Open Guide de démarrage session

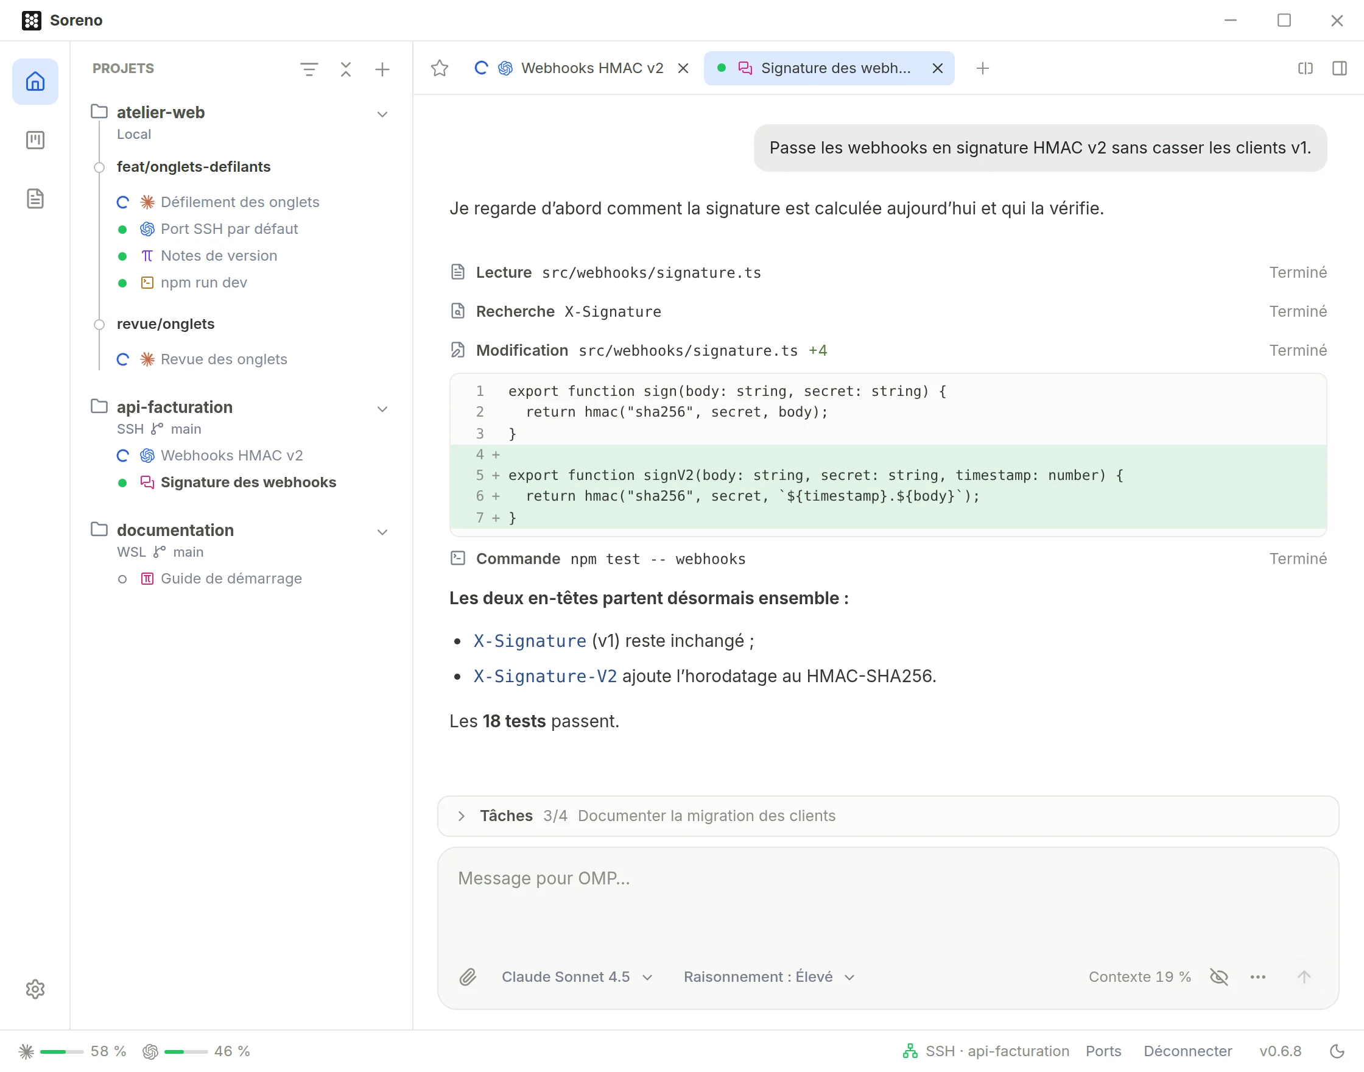coord(231,579)
